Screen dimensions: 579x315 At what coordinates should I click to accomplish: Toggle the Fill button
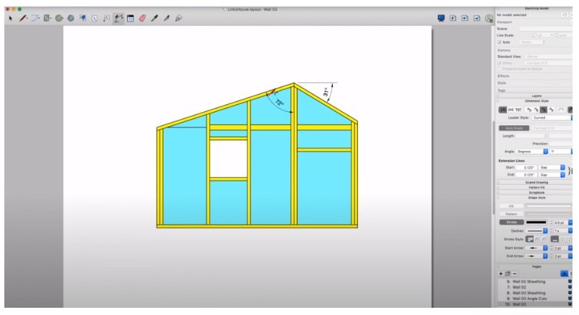pyautogui.click(x=511, y=207)
